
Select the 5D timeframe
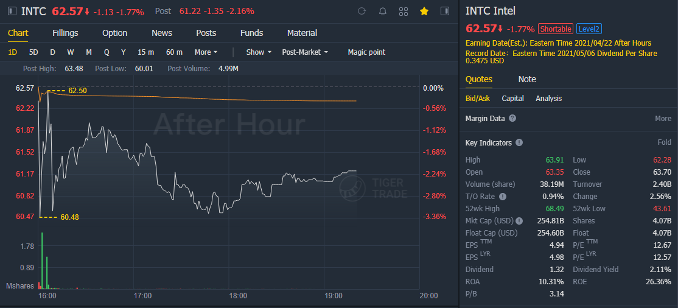click(x=33, y=52)
